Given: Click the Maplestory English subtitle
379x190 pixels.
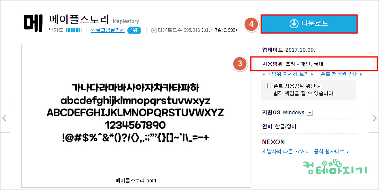Looking at the screenshot, I should tap(126, 21).
